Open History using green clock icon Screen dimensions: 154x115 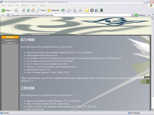point(63,10)
